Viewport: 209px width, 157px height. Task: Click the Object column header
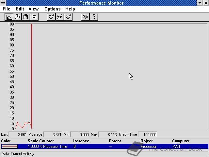point(147,141)
